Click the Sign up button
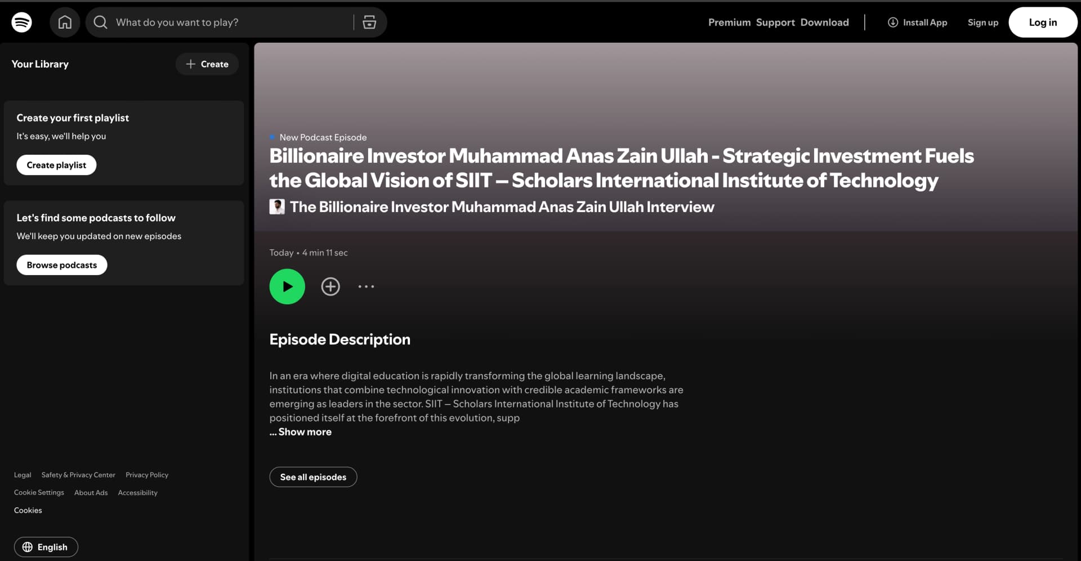This screenshot has height=561, width=1081. click(982, 23)
